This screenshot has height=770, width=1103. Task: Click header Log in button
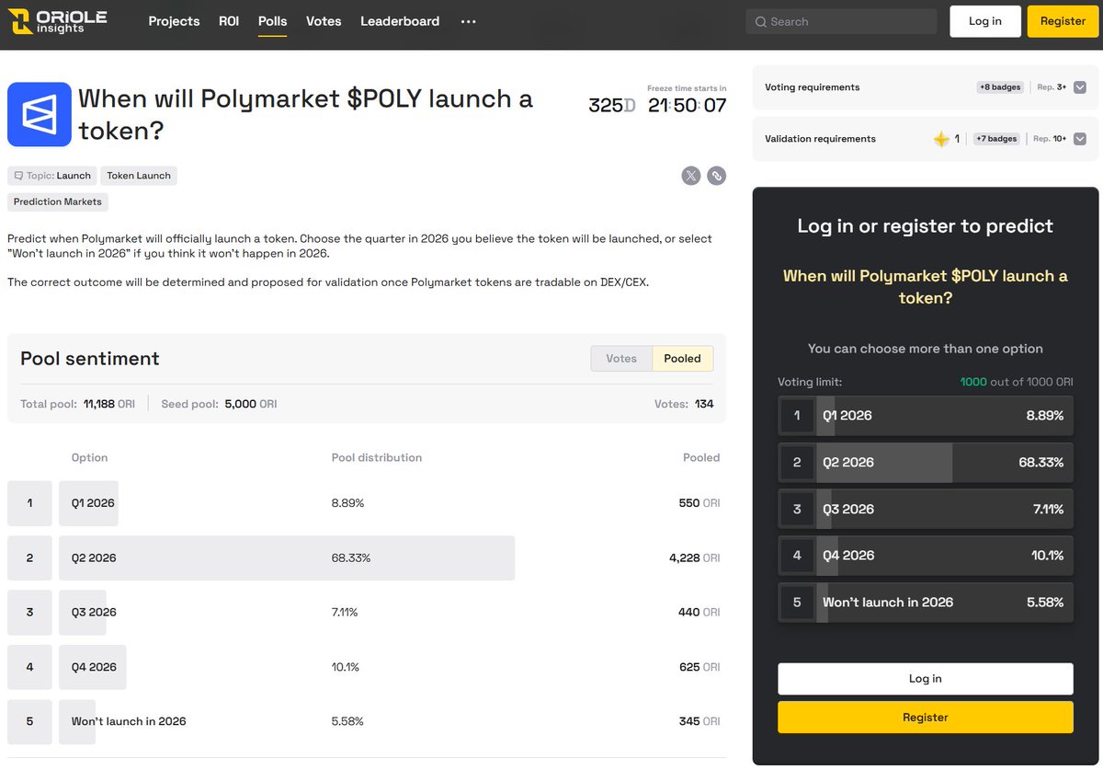pyautogui.click(x=985, y=21)
